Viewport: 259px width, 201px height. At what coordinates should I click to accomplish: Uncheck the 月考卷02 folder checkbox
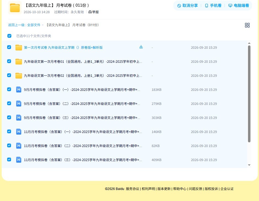9,75
